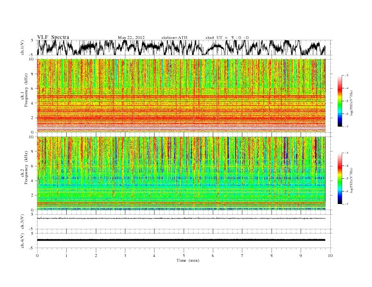Click the ch.1 'log(PSD)(V²/Hz)' colorbar label

tap(351, 103)
